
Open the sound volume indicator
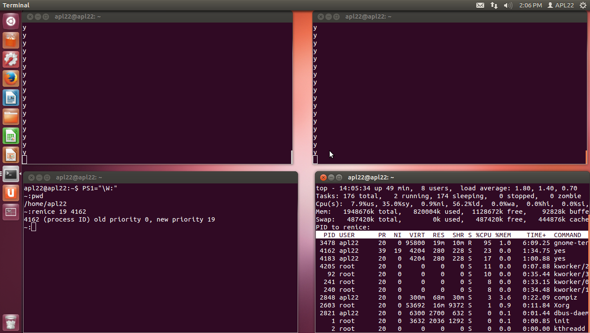(x=508, y=5)
